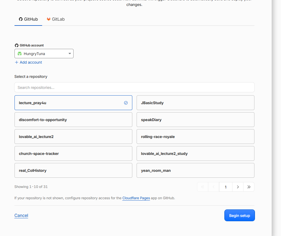The image size is (281, 236).
Task: Click the 'Select a repository' heading
Action: (31, 77)
